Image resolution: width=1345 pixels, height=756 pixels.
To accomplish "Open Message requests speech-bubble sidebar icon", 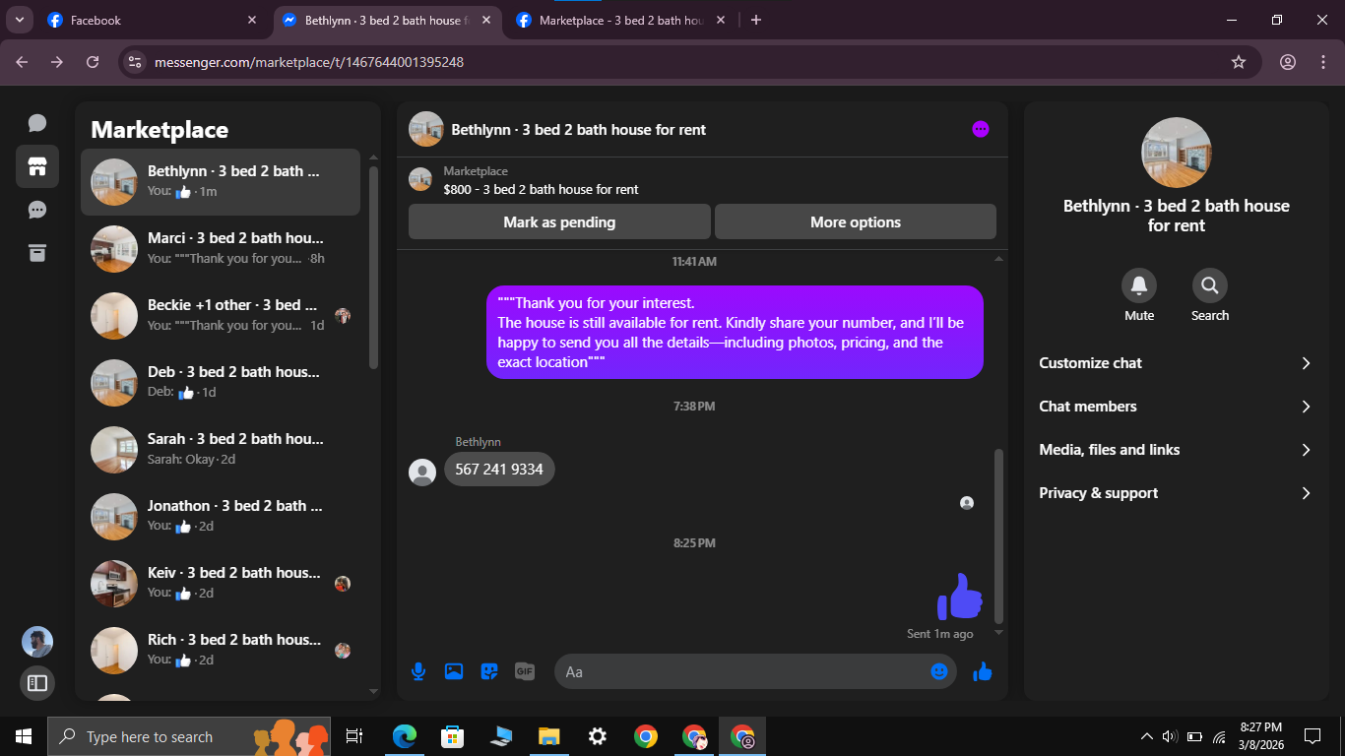I will point(37,210).
